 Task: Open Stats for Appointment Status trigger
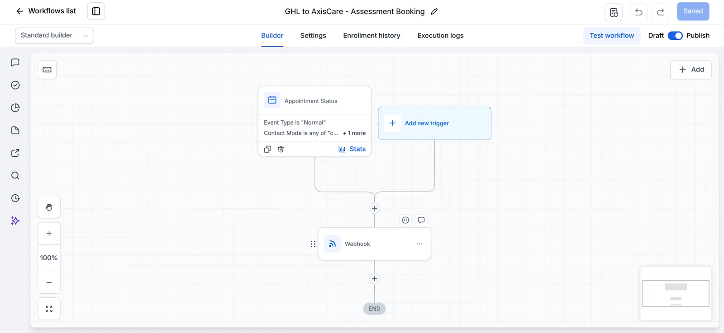pyautogui.click(x=352, y=149)
